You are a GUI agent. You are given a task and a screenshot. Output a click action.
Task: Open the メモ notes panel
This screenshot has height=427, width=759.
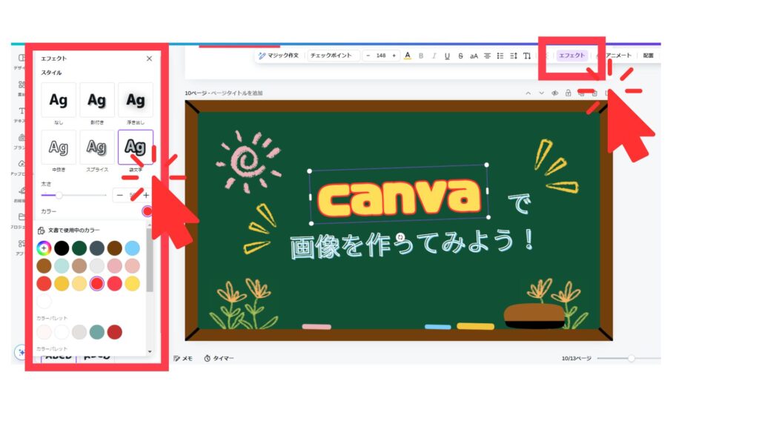(x=183, y=358)
